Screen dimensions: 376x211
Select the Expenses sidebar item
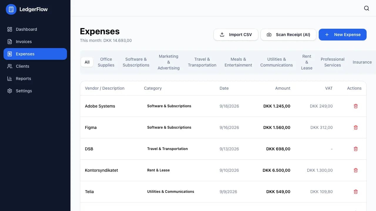click(35, 54)
